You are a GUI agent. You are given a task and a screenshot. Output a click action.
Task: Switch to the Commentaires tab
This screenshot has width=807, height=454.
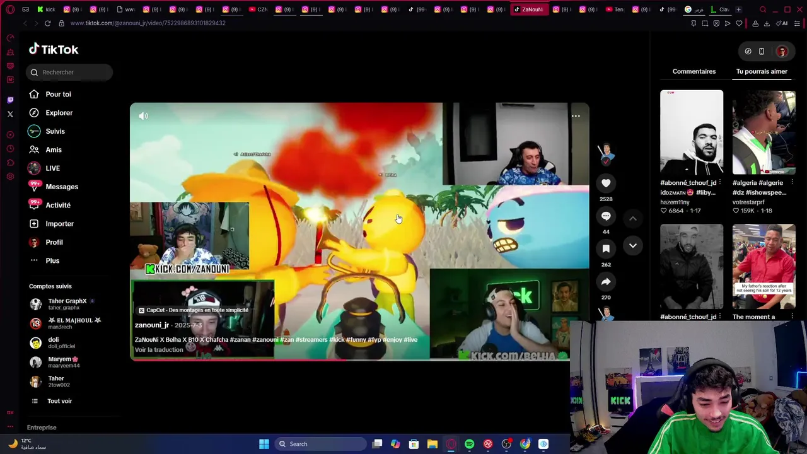click(694, 71)
